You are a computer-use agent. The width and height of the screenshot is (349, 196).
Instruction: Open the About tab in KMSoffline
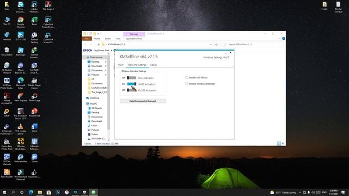(153, 65)
